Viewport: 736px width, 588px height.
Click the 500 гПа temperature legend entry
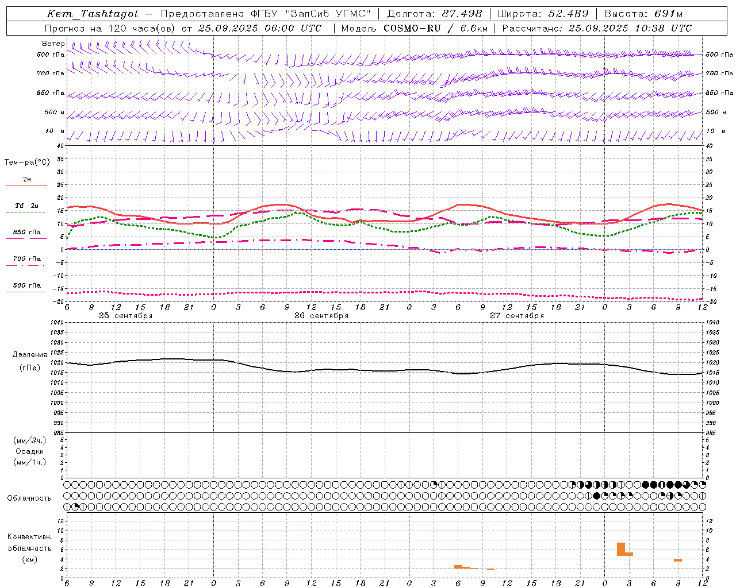coord(27,285)
